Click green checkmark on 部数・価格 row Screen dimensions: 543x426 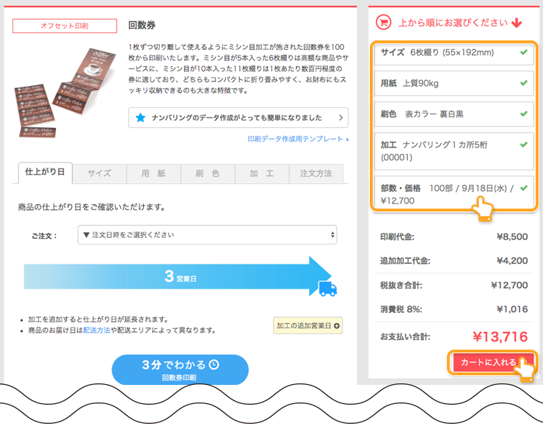(524, 188)
